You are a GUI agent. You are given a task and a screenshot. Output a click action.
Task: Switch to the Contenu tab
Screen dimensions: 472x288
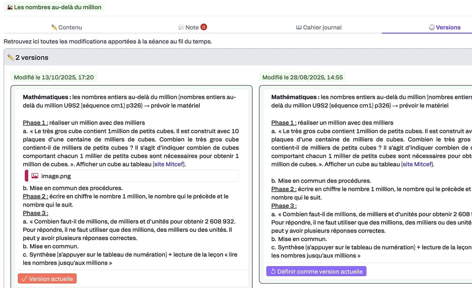[68, 28]
